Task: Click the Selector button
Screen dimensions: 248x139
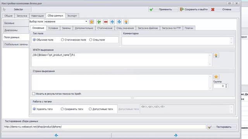Action: (x=16, y=9)
